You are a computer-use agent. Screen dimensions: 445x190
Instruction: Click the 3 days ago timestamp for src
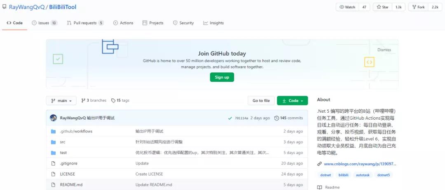click(293, 142)
